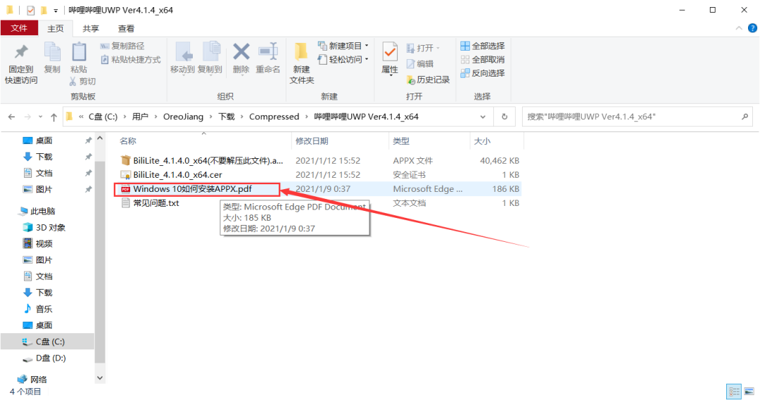Open pinned 文档 in Quick access

(x=44, y=173)
